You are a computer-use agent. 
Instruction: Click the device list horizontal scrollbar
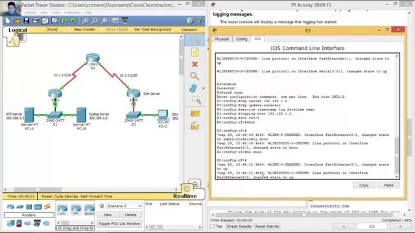(65, 223)
